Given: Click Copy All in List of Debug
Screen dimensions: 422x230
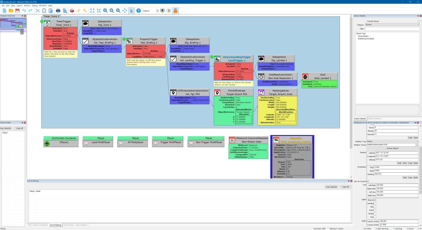Looking at the screenshot, I should pyautogui.click(x=345, y=187).
